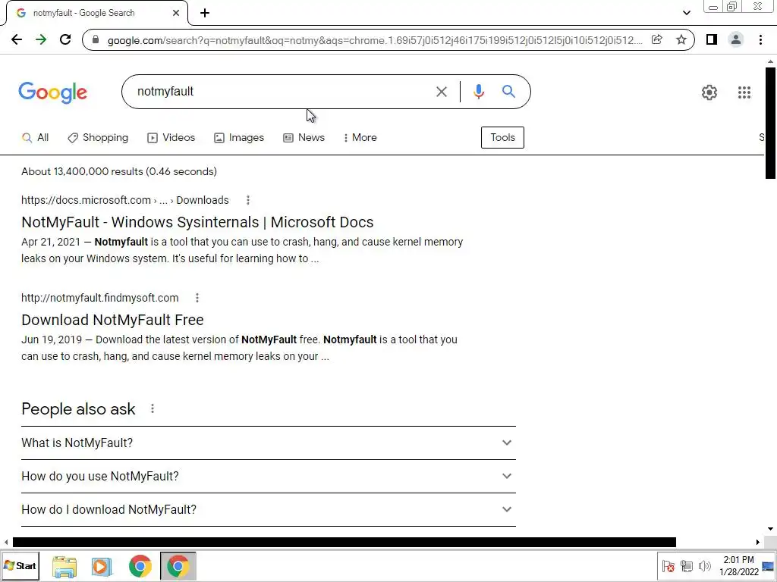Switch to the Shopping tab
This screenshot has width=777, height=582.
(98, 138)
